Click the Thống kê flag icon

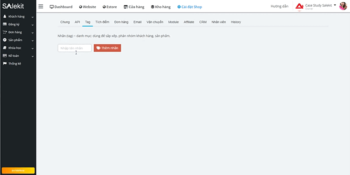[x=5, y=64]
